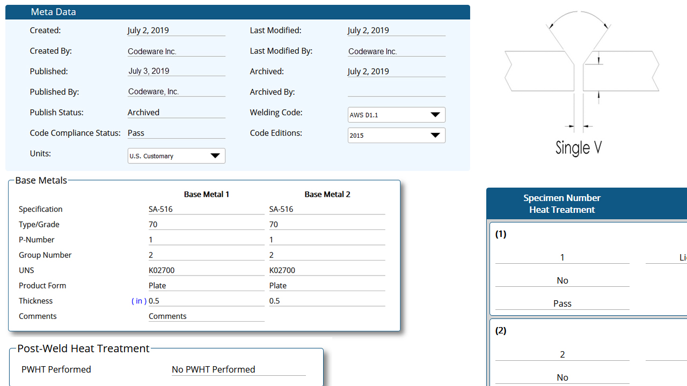This screenshot has width=687, height=386.
Task: Click the Single V caption text
Action: [x=579, y=147]
